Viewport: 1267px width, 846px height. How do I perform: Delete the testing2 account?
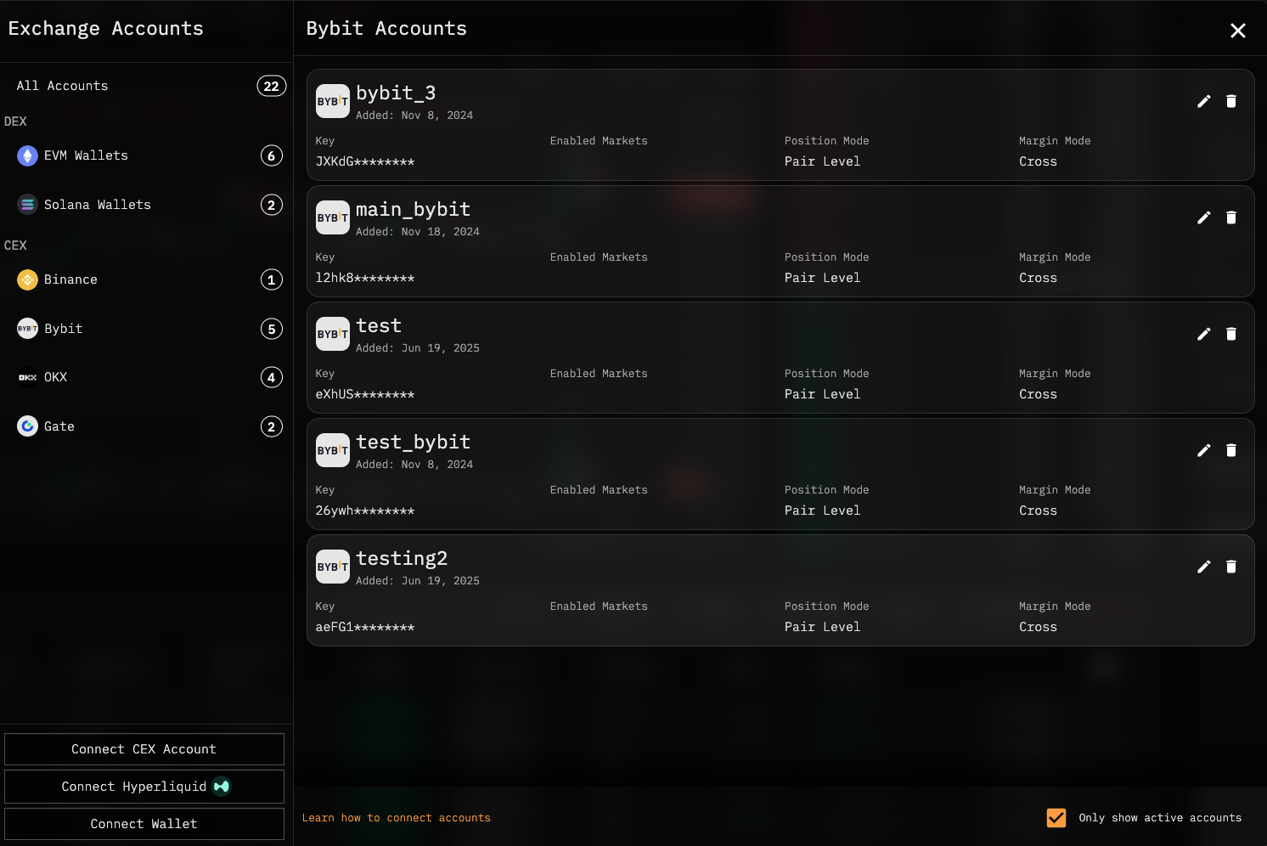click(x=1230, y=567)
